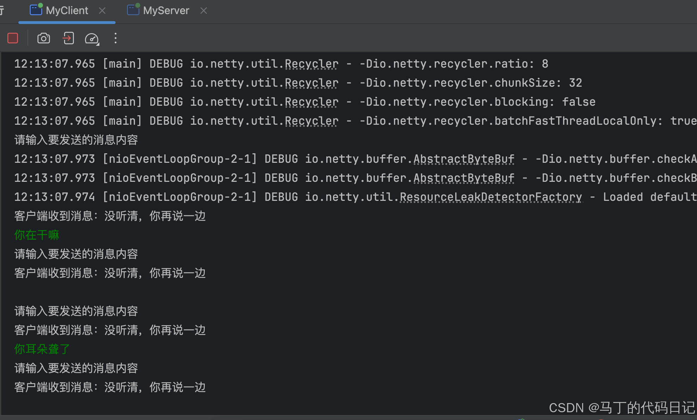Open Recycler link on ratio line
The width and height of the screenshot is (697, 420).
coord(312,64)
